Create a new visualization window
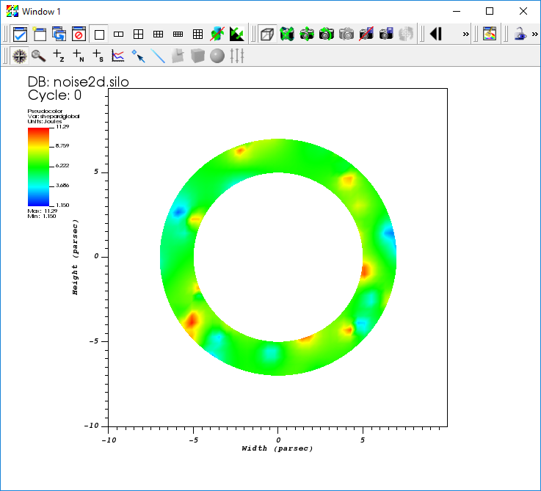541x491 pixels. click(x=40, y=34)
